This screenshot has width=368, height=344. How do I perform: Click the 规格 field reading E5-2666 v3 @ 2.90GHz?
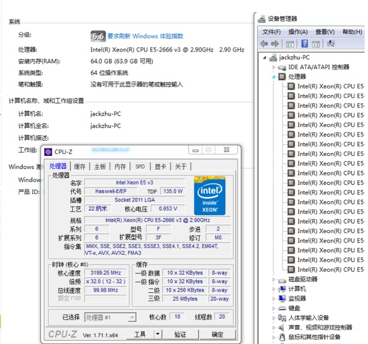[157, 220]
